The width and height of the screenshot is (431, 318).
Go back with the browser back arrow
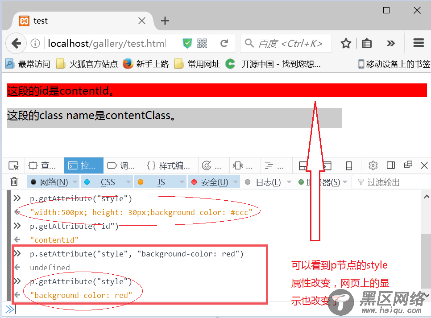(16, 43)
